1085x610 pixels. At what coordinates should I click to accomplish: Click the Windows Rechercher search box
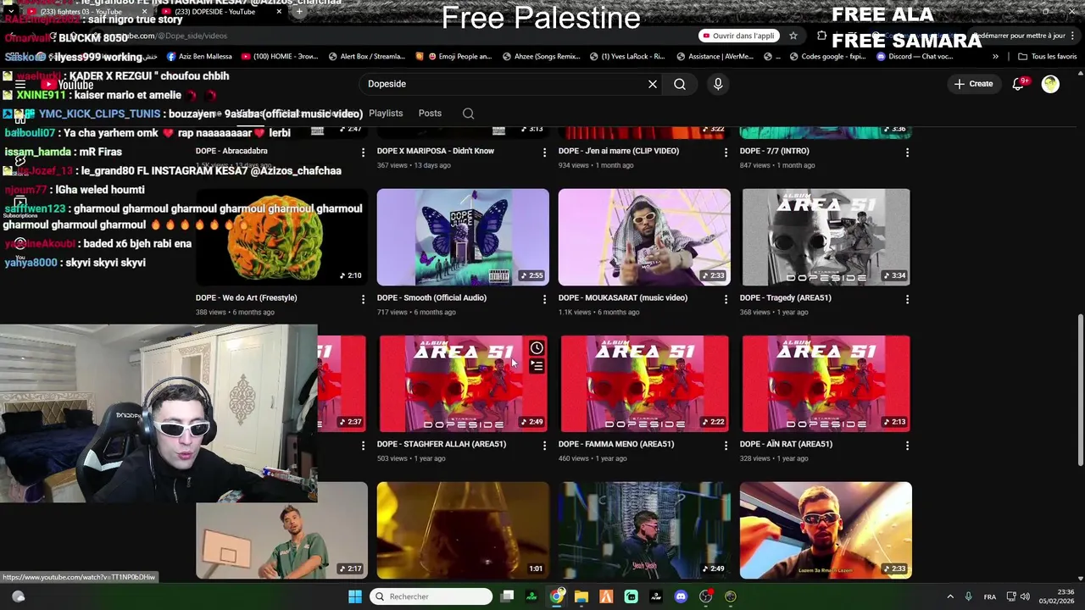431,596
